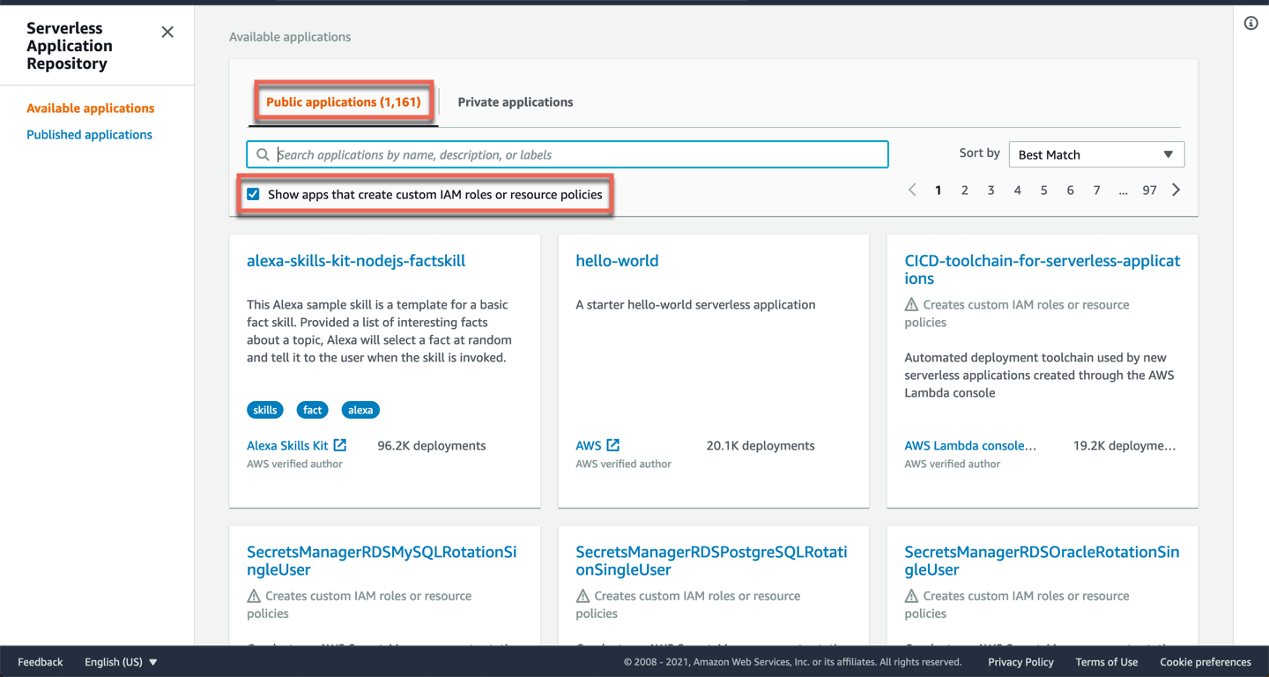Click external link icon next to AWS author
This screenshot has width=1269, height=677.
point(613,446)
